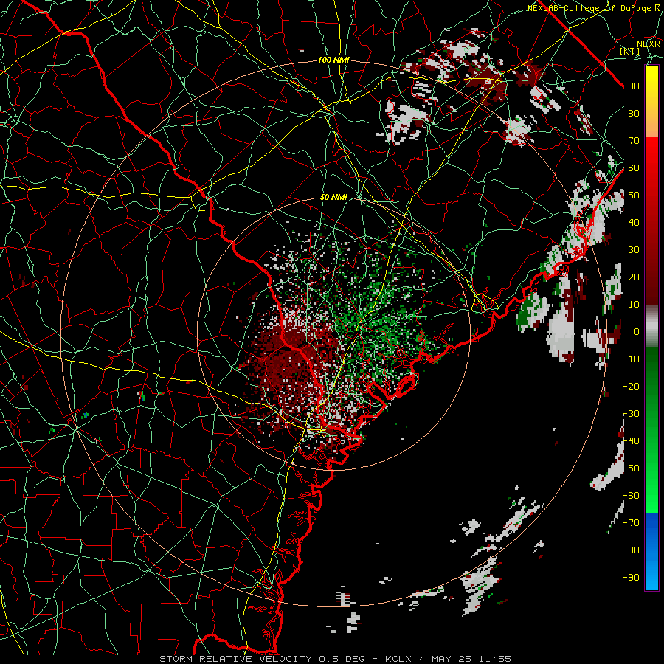Select the -10 value on velocity scale

pyautogui.click(x=631, y=359)
